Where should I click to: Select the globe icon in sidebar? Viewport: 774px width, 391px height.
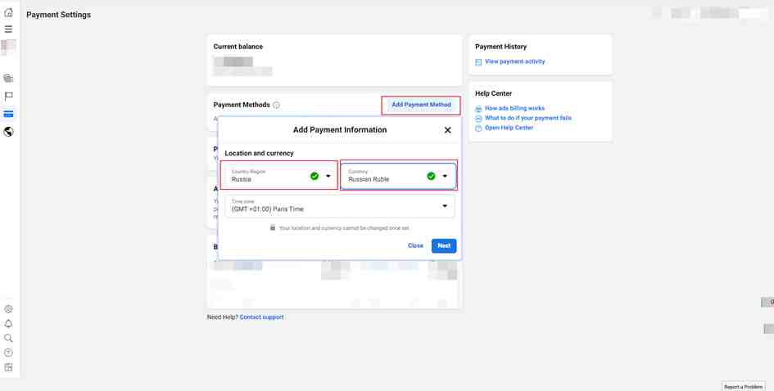pyautogui.click(x=8, y=132)
